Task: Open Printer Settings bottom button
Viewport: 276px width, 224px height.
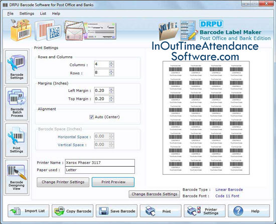Action: [x=205, y=211]
